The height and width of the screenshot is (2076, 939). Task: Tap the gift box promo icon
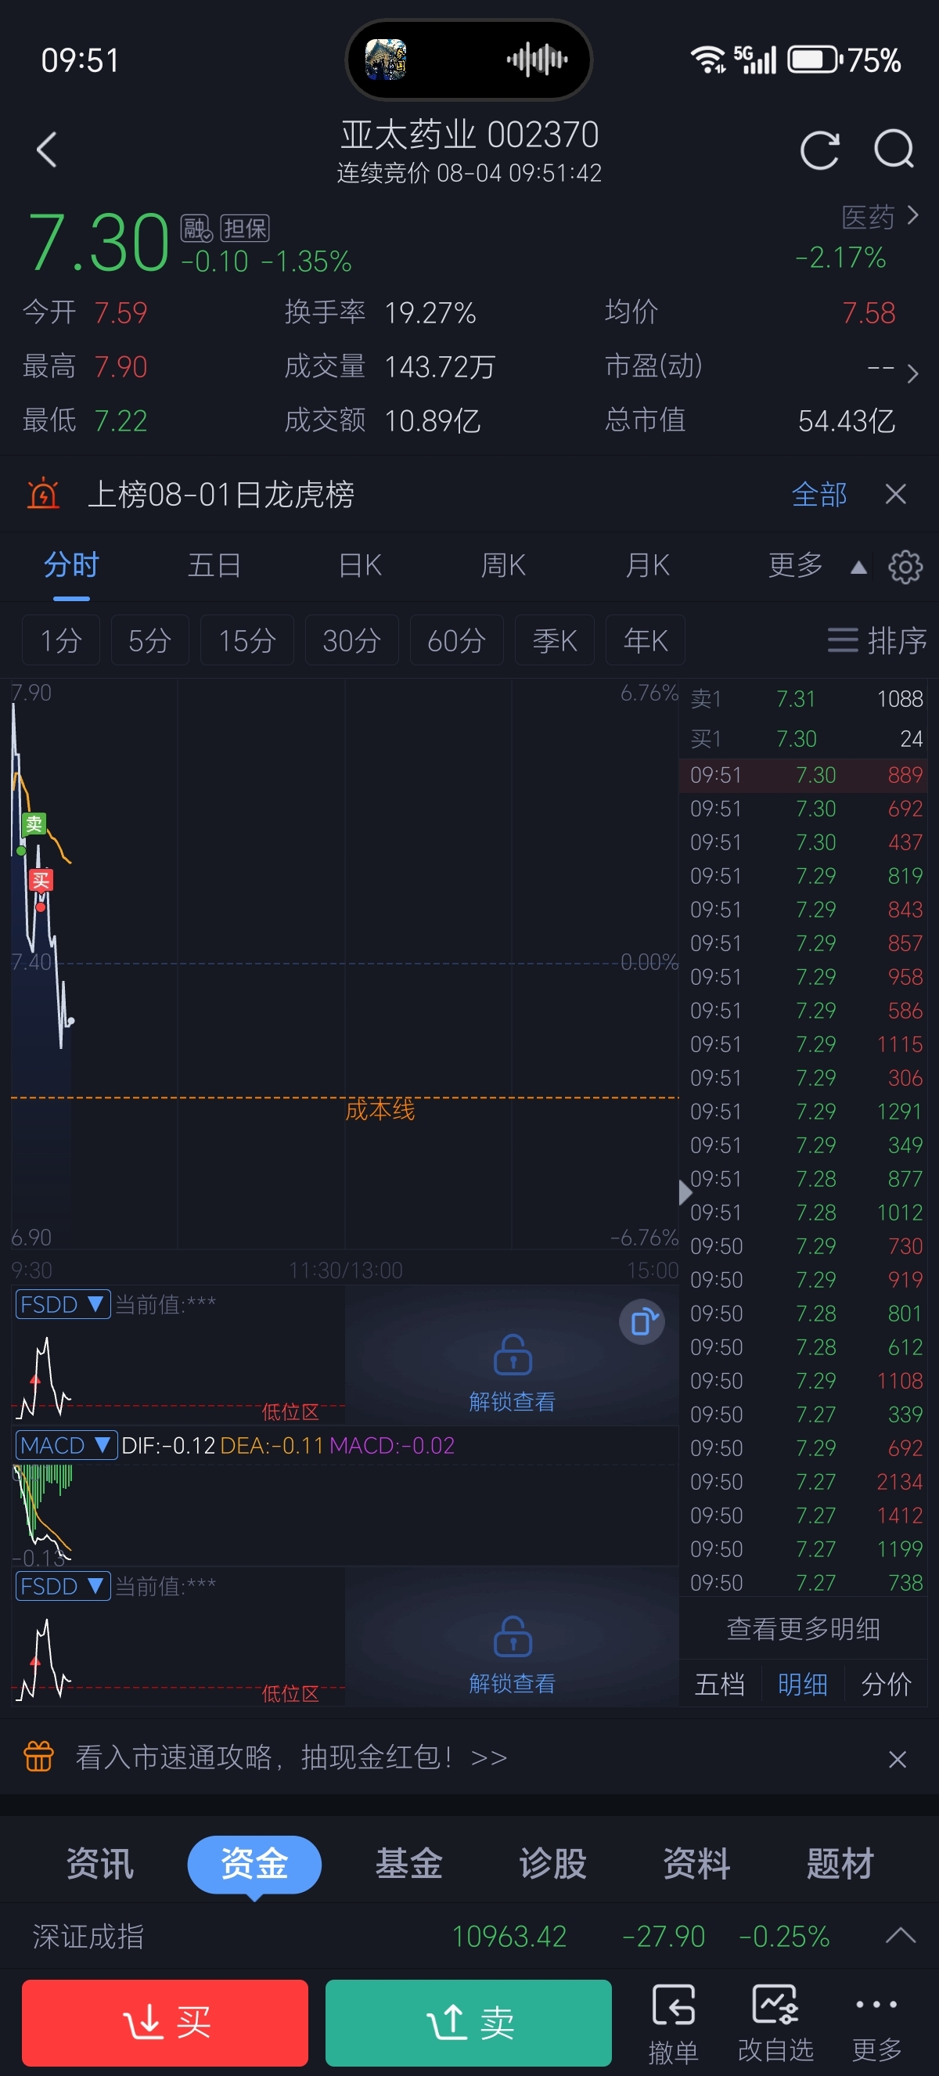(38, 1757)
